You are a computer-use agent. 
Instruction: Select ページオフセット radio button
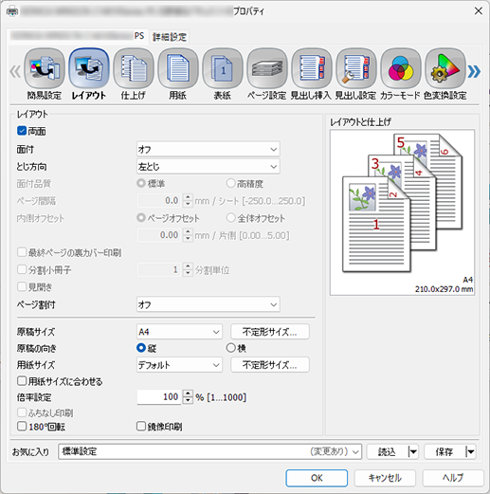tap(141, 218)
